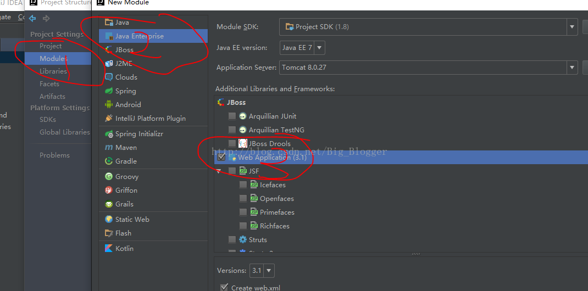
Task: Select Modules in Project Settings
Action: tap(58, 58)
